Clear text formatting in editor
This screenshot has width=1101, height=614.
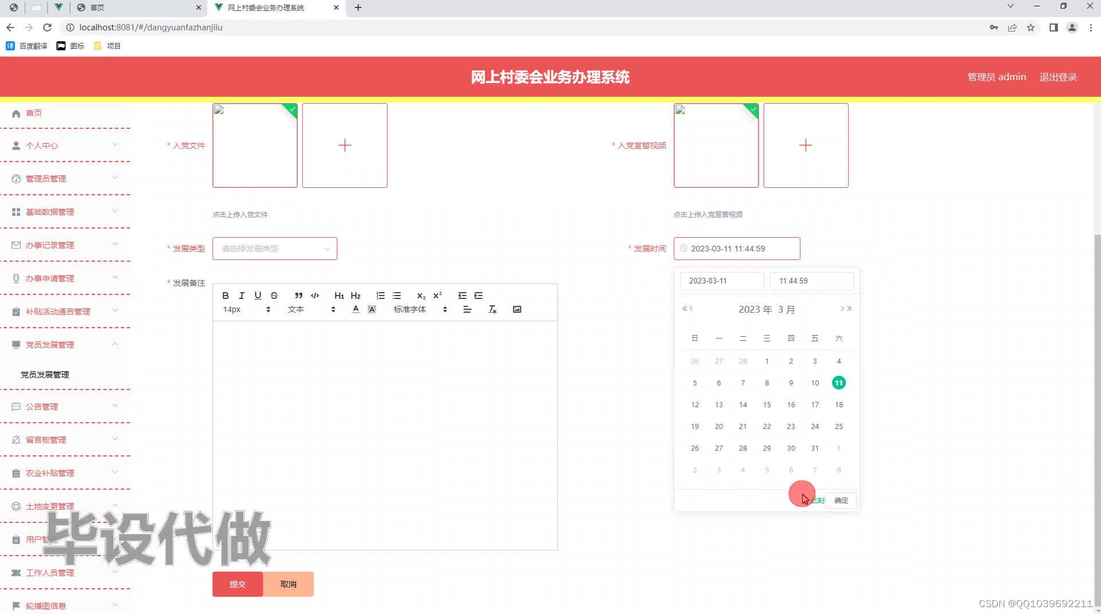[x=493, y=309]
